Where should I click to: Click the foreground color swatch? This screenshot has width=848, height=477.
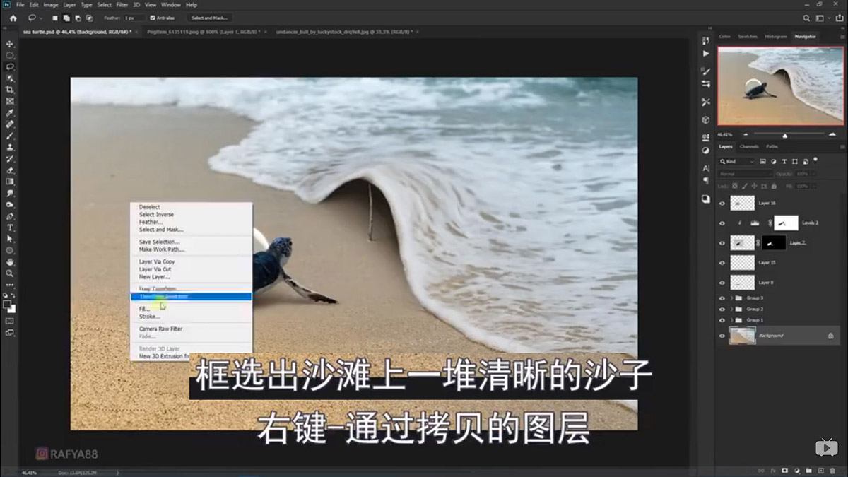pos(6,305)
